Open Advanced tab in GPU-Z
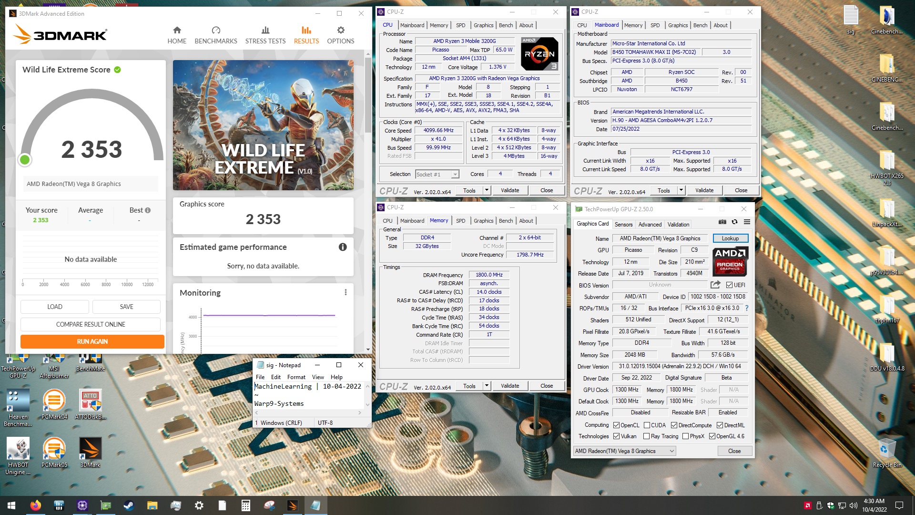915x515 pixels. tap(650, 225)
